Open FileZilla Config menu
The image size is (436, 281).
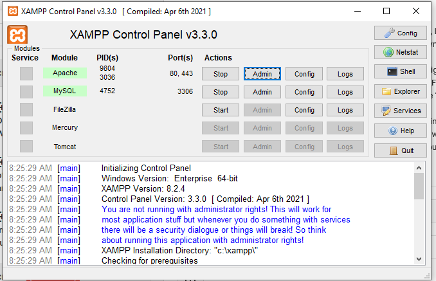(x=304, y=110)
